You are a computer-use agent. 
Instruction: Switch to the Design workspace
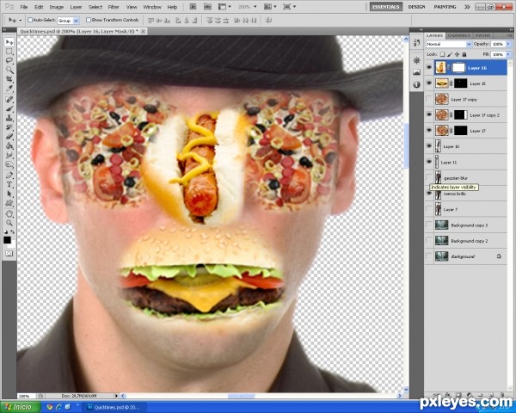point(416,7)
